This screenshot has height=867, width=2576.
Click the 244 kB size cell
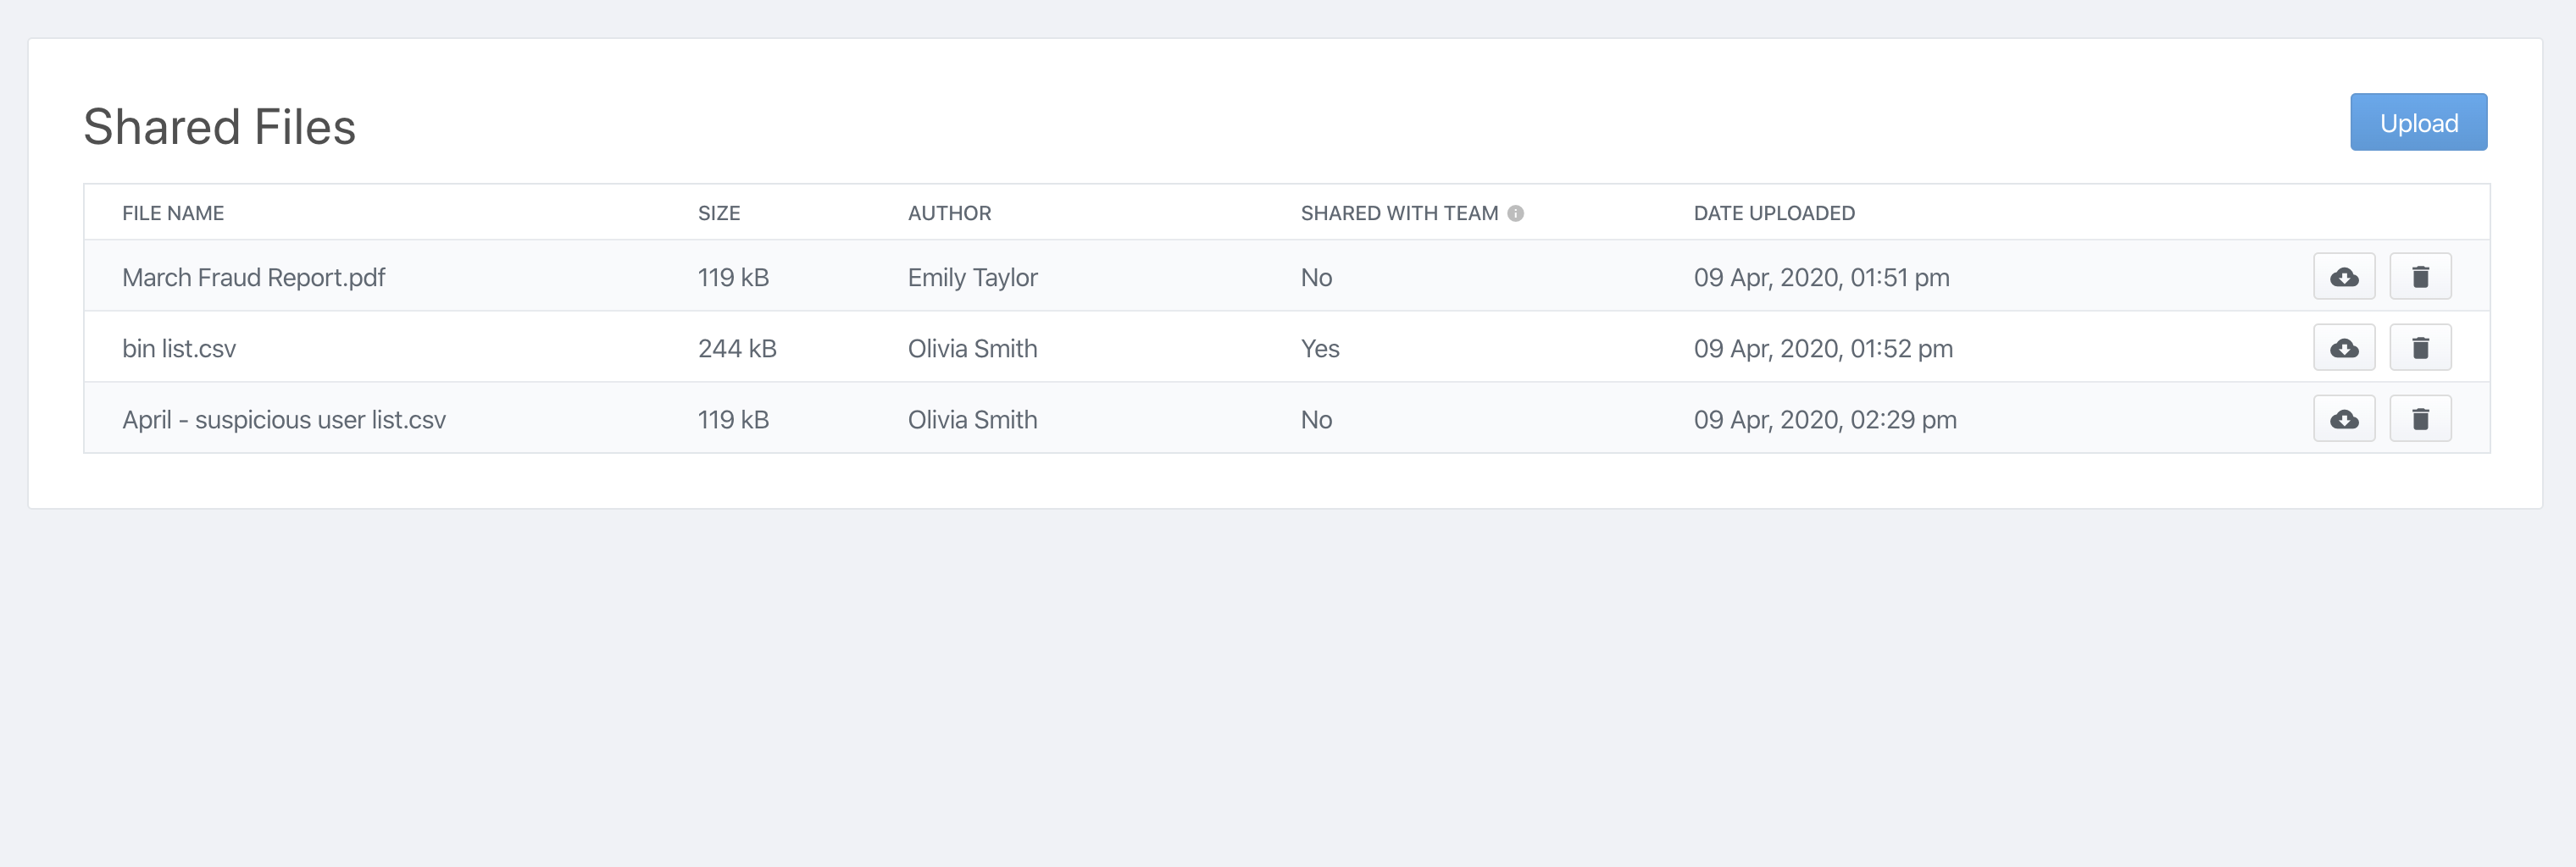click(x=736, y=349)
